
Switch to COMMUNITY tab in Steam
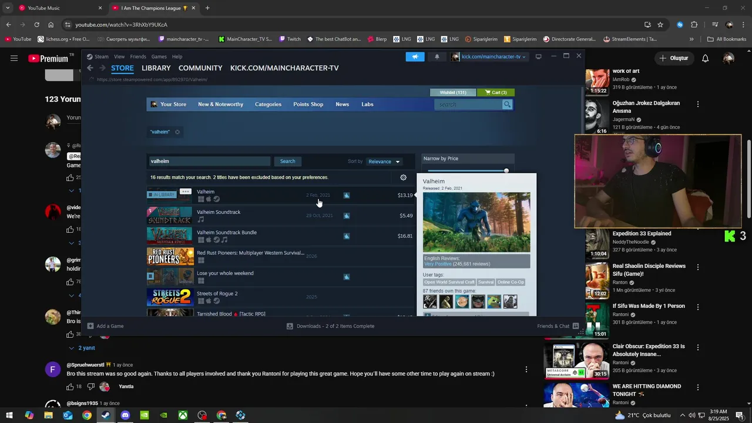coord(200,68)
